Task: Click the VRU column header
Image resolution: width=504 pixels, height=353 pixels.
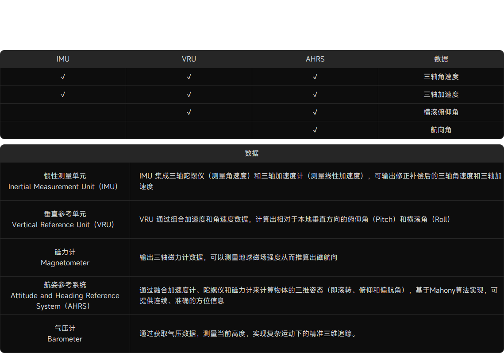Action: tap(189, 59)
